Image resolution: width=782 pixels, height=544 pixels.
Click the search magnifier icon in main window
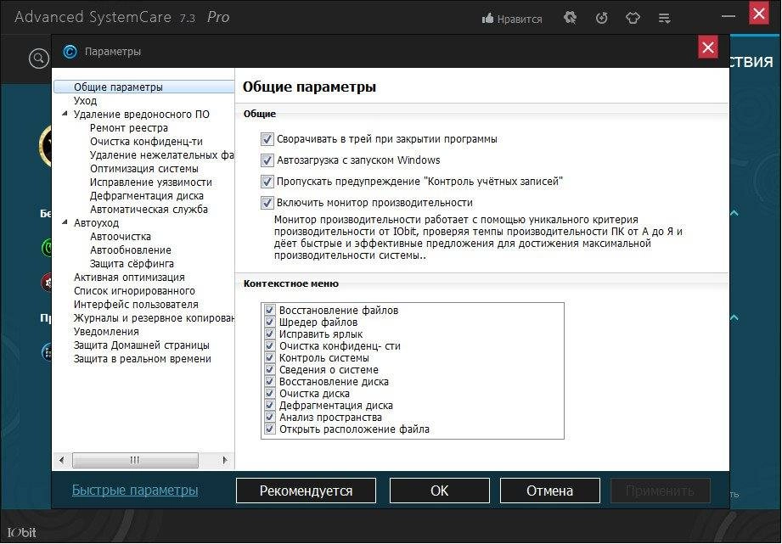39,59
